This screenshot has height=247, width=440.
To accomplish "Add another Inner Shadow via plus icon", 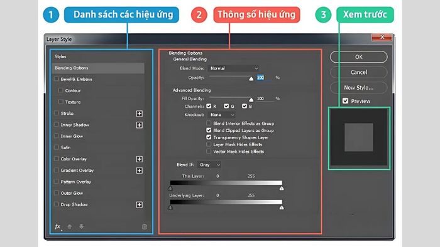I will [x=140, y=125].
